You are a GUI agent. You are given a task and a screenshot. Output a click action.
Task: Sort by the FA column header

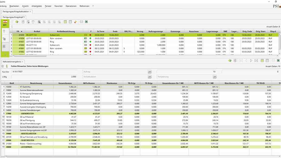tap(18, 31)
